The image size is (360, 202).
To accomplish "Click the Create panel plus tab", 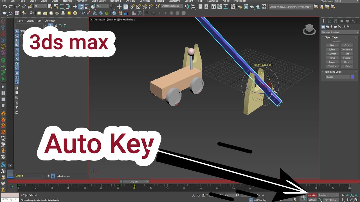I will [324, 21].
